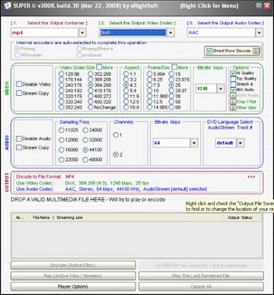Screen dimensions: 274x295
Task: Tick the Frame/Sec More checkbox
Action: pos(174,67)
